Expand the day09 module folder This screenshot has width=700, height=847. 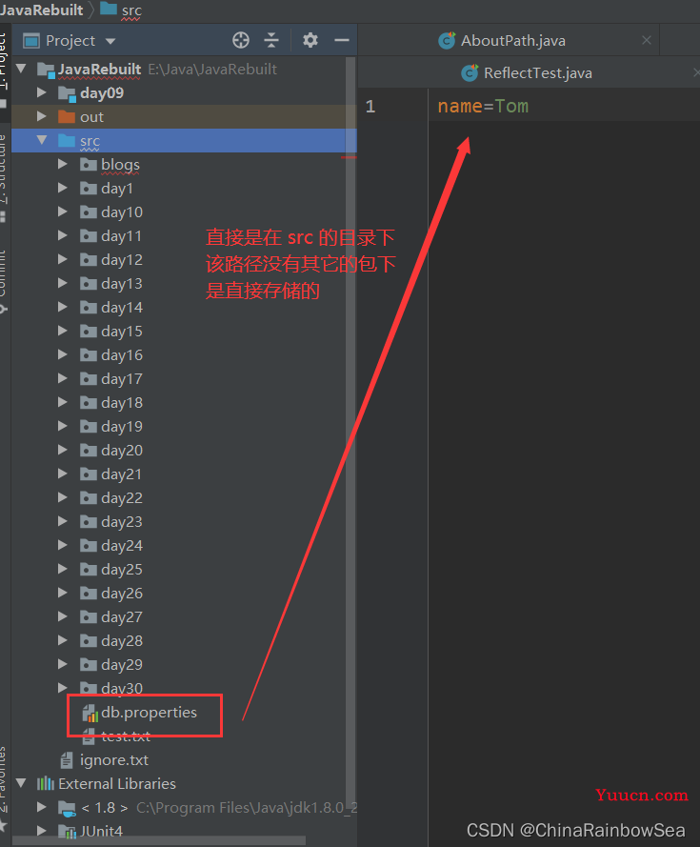[x=41, y=93]
